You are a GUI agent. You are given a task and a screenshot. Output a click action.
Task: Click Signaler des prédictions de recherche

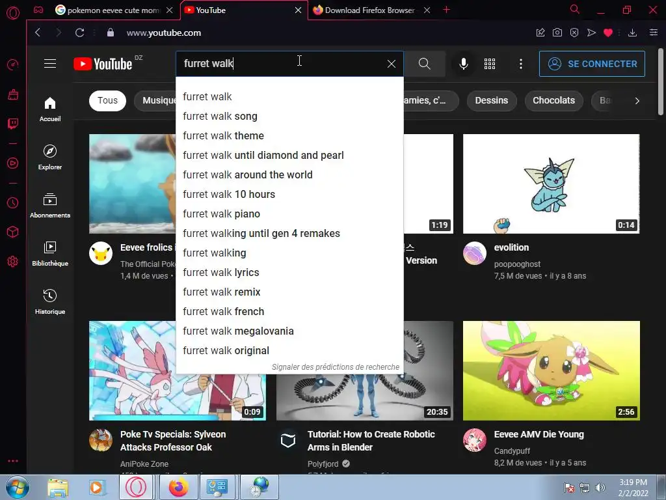coord(336,367)
